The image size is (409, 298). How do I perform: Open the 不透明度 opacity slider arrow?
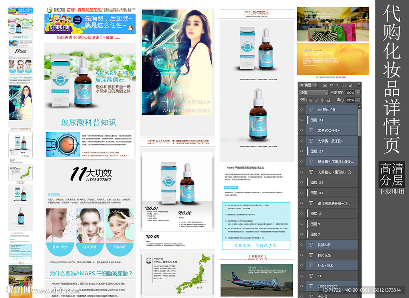358,93
